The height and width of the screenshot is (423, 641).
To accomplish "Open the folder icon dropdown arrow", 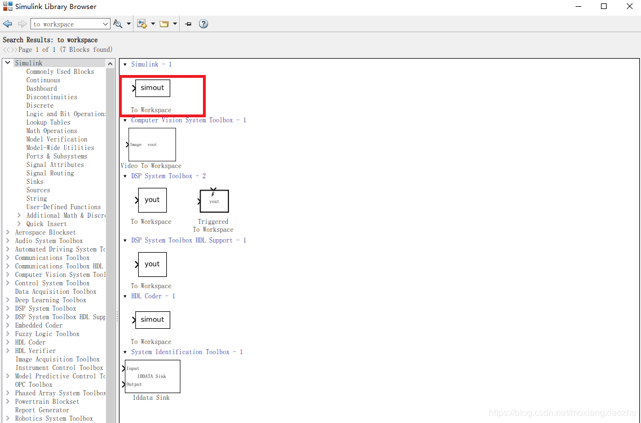I will pyautogui.click(x=175, y=24).
